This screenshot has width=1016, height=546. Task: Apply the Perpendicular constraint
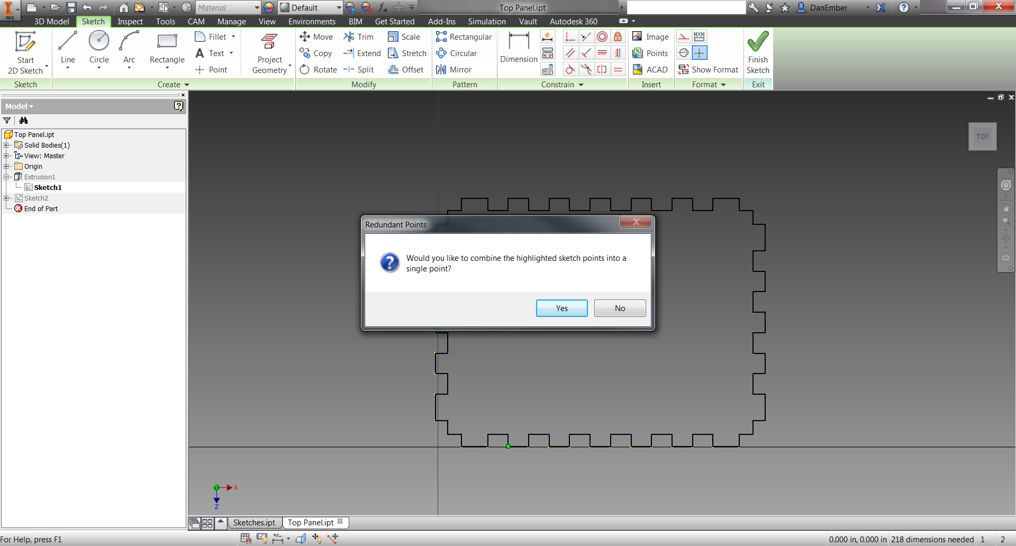(x=586, y=53)
